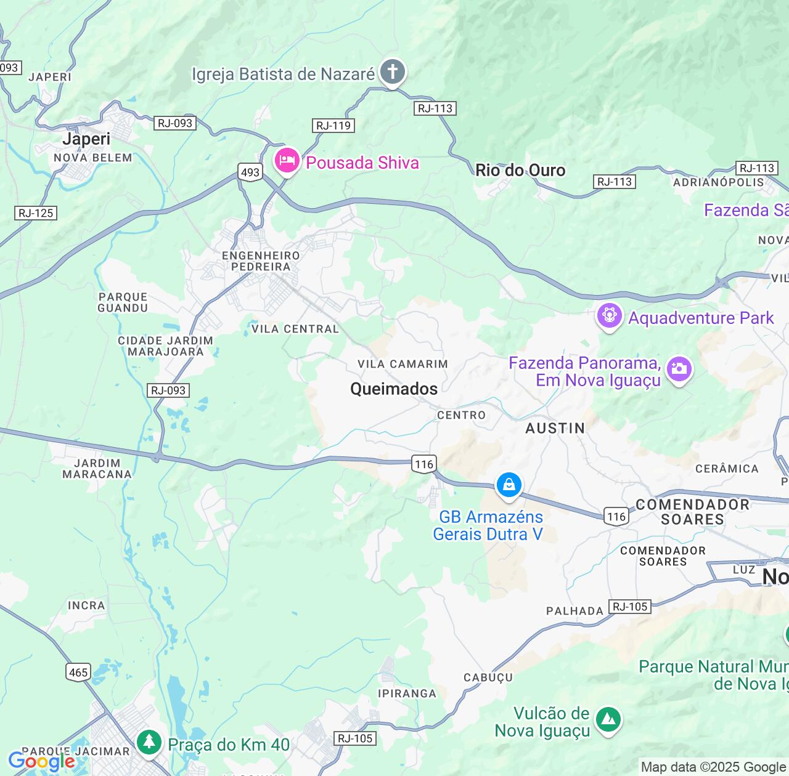Open the GB Armazéns Gerais Dutra shopping pin
Screen dimensions: 789x776
(509, 486)
